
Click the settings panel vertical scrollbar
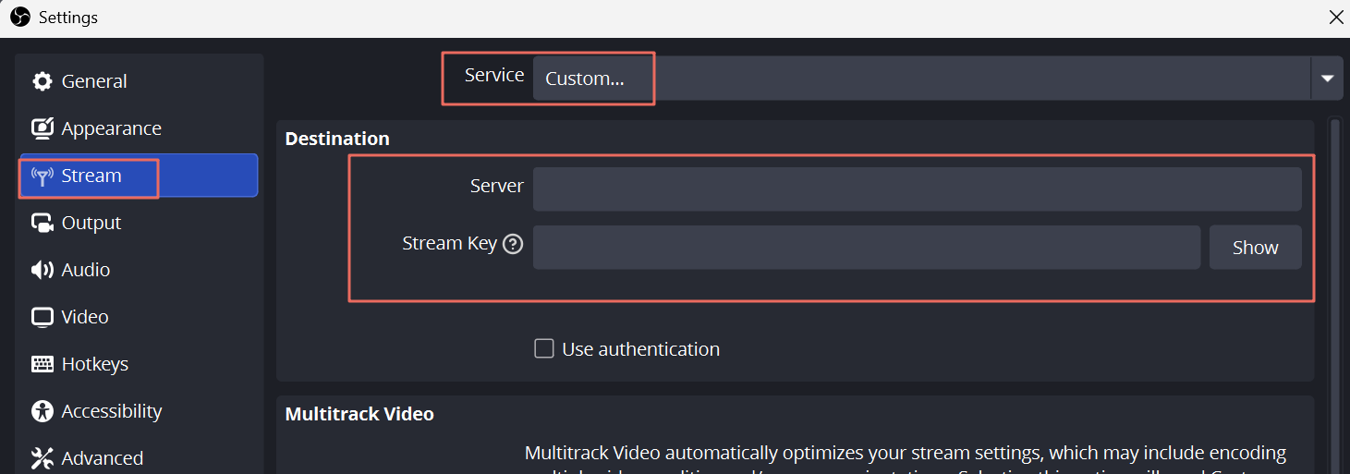point(1335,296)
